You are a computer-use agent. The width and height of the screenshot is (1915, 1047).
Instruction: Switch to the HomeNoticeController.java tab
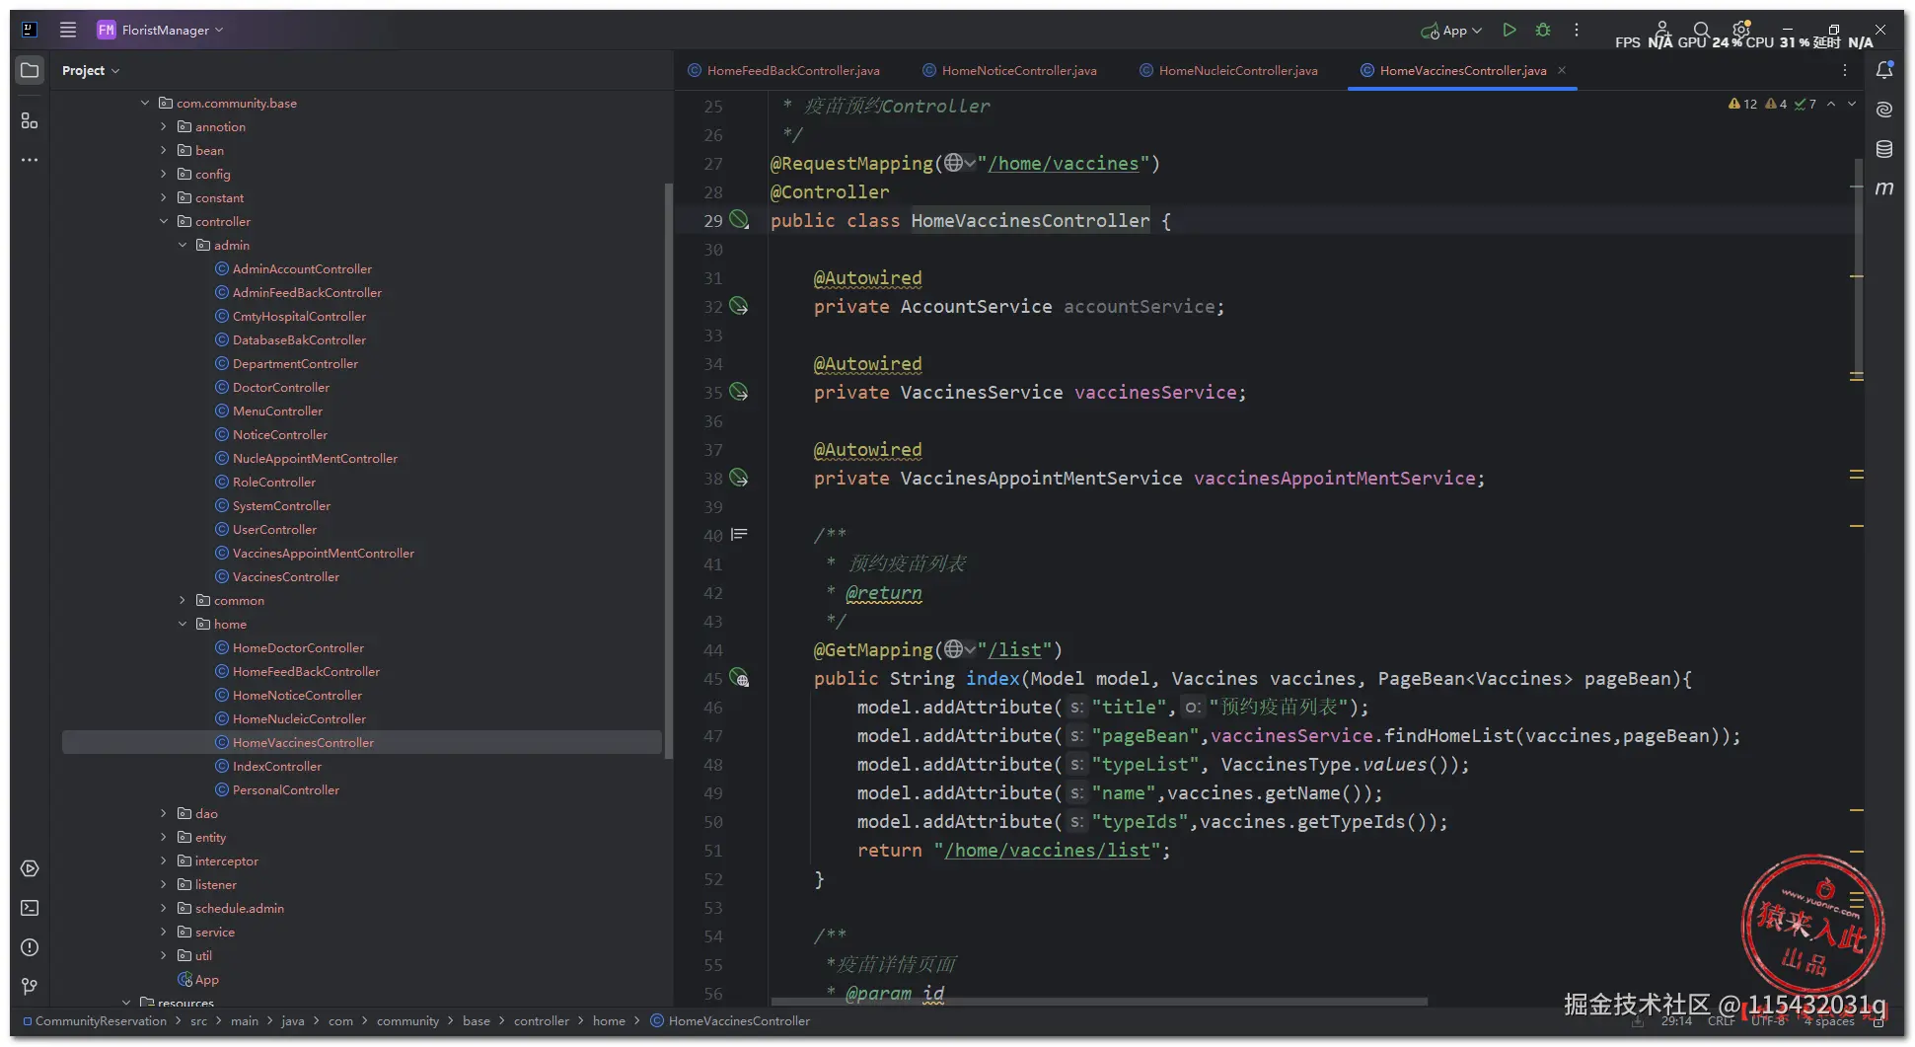click(1018, 71)
